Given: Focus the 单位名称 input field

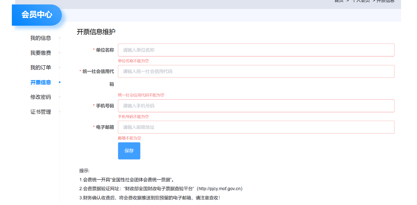Looking at the screenshot, I should [x=256, y=50].
